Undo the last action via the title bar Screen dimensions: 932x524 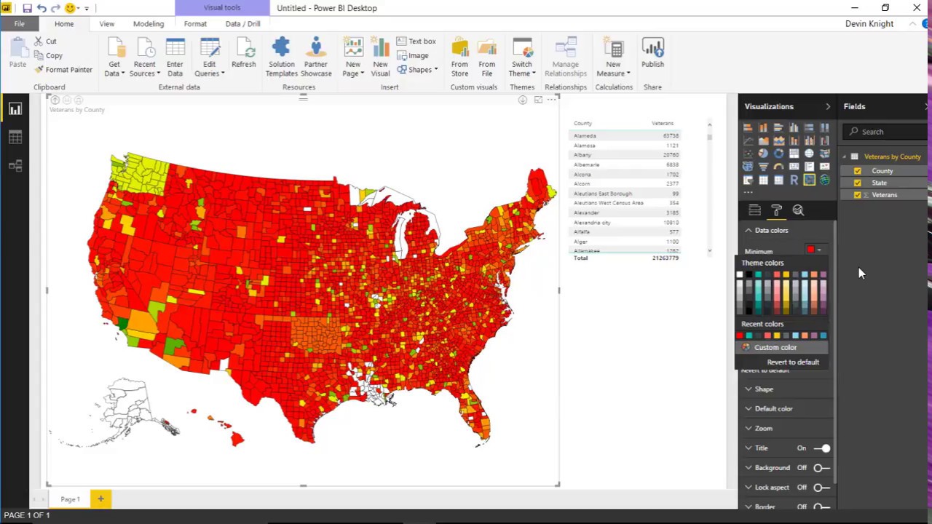click(x=42, y=8)
